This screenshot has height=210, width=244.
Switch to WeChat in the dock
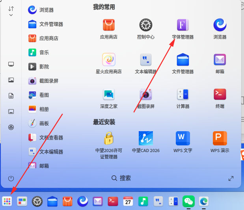click(188, 201)
